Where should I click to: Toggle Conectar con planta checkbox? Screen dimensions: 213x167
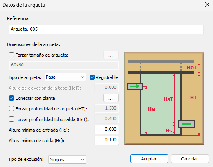coord(11,98)
